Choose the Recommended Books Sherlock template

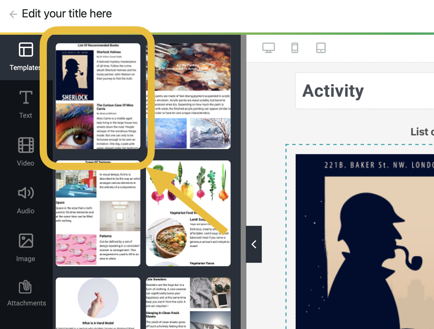tap(98, 96)
